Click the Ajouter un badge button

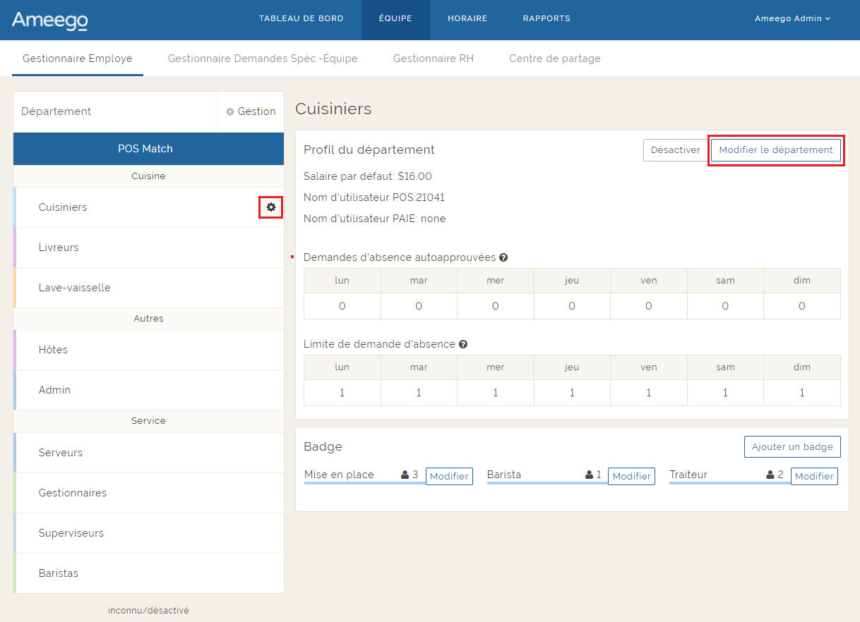click(x=792, y=446)
